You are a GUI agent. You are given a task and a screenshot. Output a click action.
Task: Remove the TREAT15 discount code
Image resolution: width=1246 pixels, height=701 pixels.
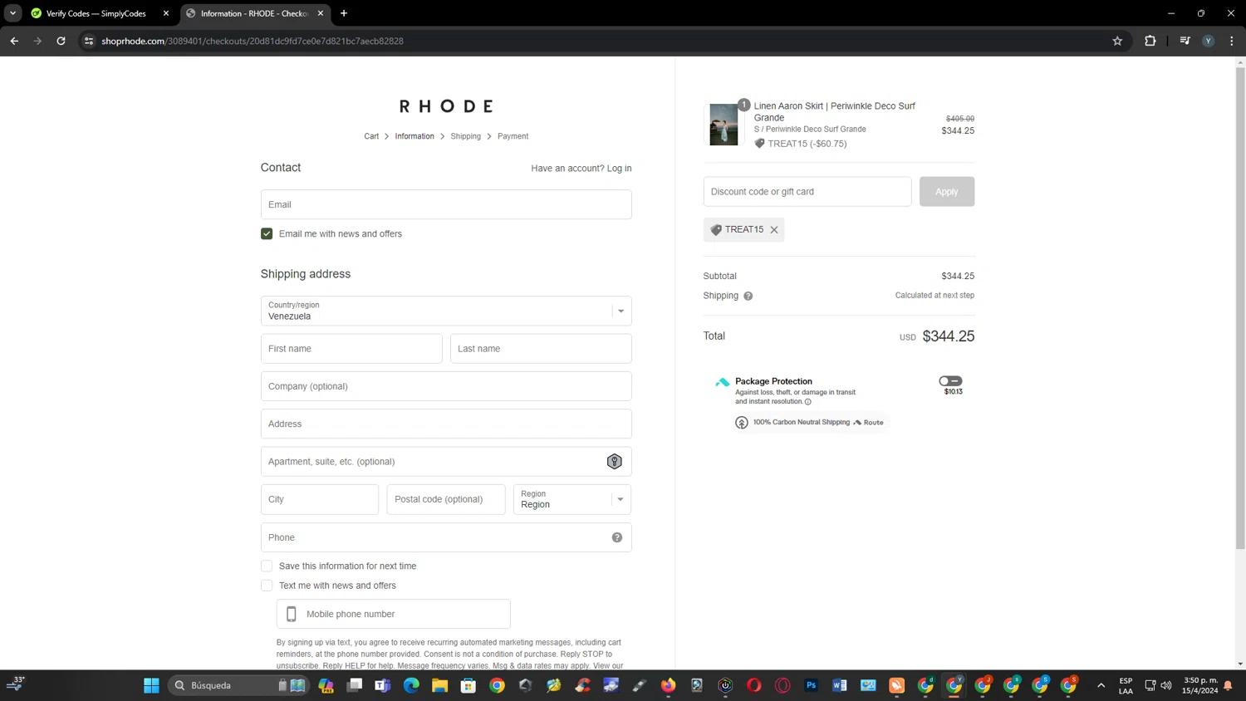(x=774, y=230)
